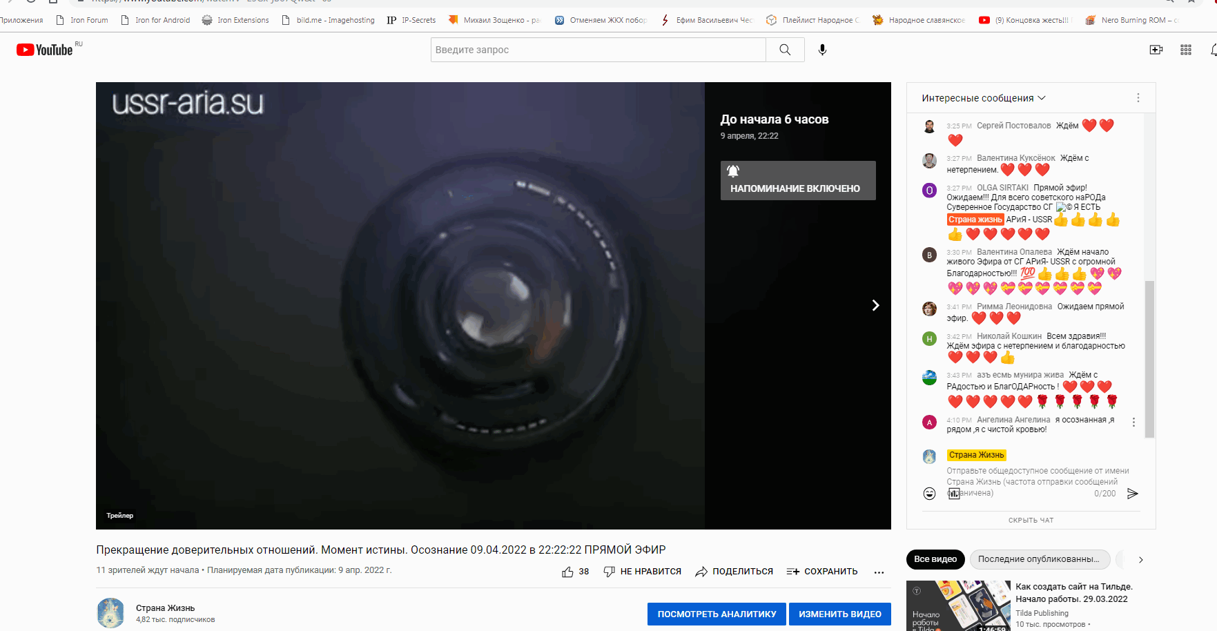
Task: Expand next filter chips with right arrow
Action: click(1140, 560)
